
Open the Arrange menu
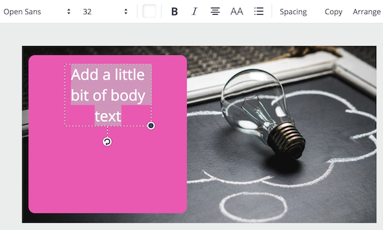pos(366,11)
